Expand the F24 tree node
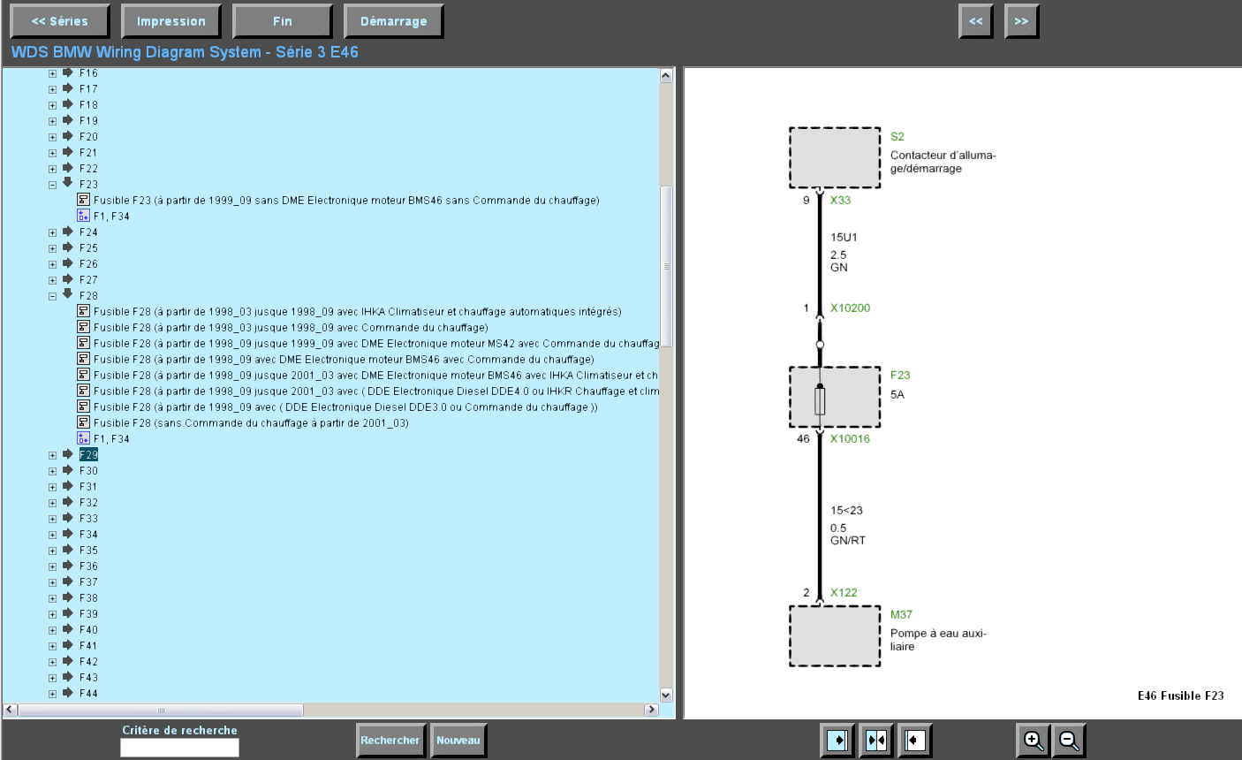Image resolution: width=1242 pixels, height=760 pixels. click(53, 232)
